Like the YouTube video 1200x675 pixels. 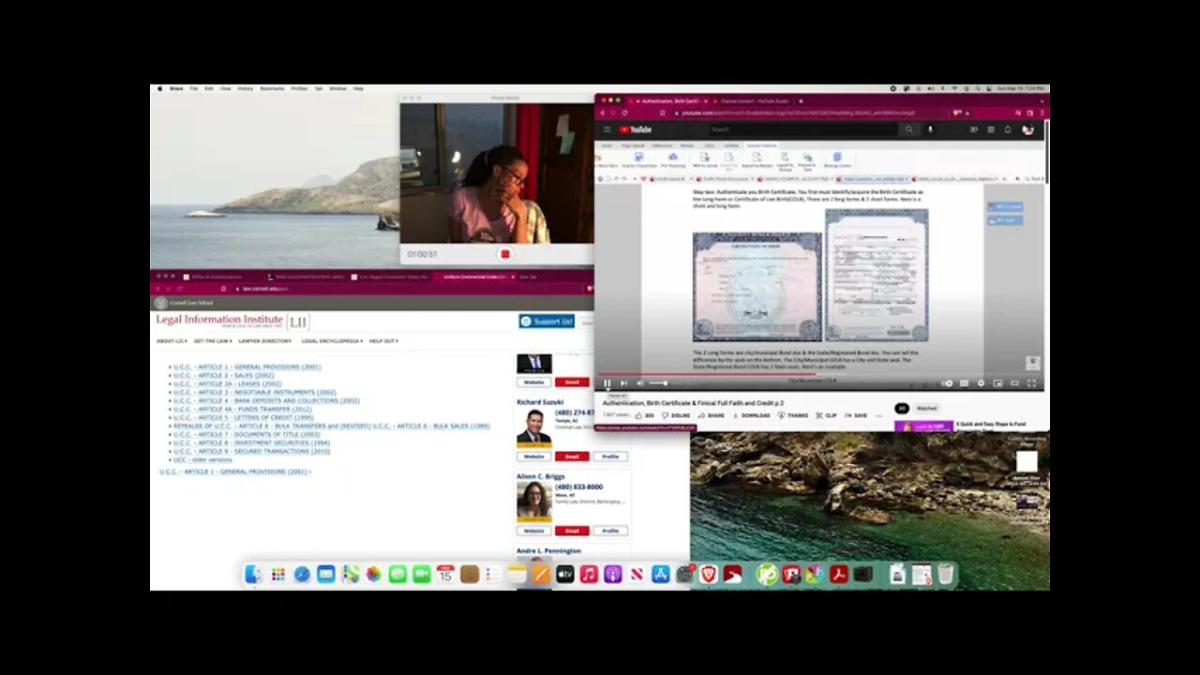[645, 415]
